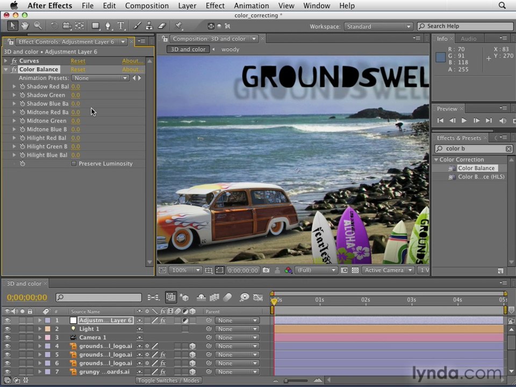The image size is (516, 387).
Task: Toggle Midtone Green Balance stopwatch
Action: click(23, 121)
